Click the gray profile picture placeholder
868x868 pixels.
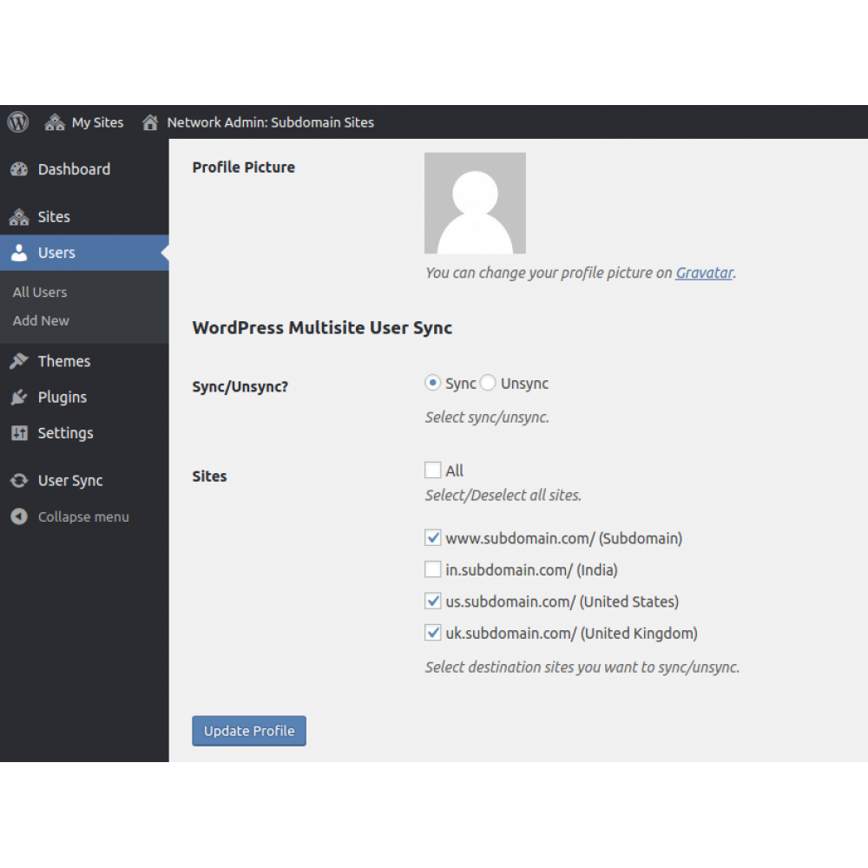[x=475, y=201]
